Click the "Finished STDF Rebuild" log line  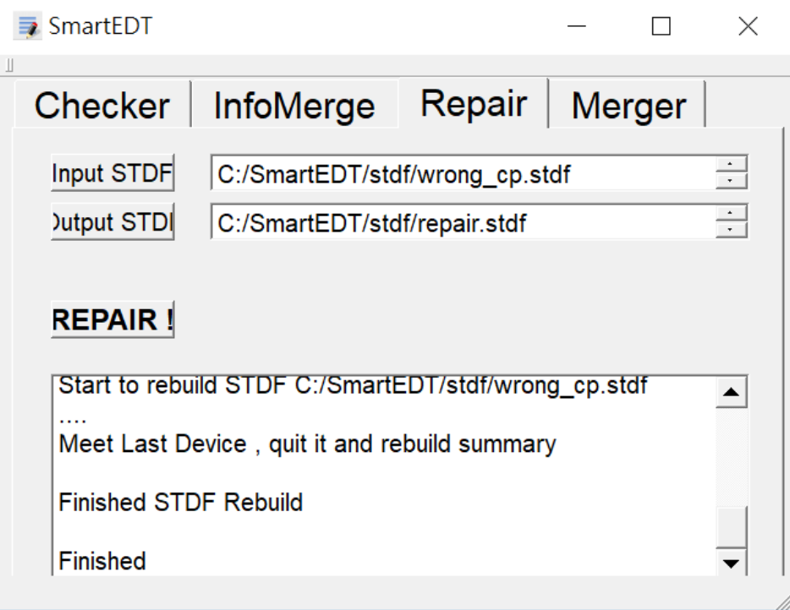tap(181, 503)
